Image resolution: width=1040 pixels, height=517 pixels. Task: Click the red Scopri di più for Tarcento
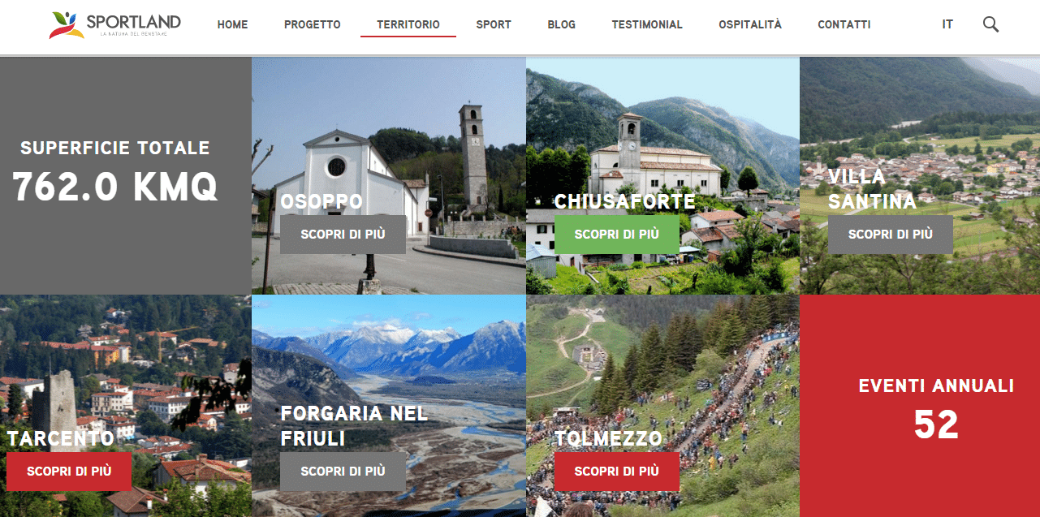click(69, 472)
